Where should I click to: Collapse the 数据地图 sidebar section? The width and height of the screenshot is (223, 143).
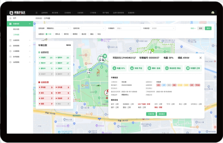tap(30, 24)
